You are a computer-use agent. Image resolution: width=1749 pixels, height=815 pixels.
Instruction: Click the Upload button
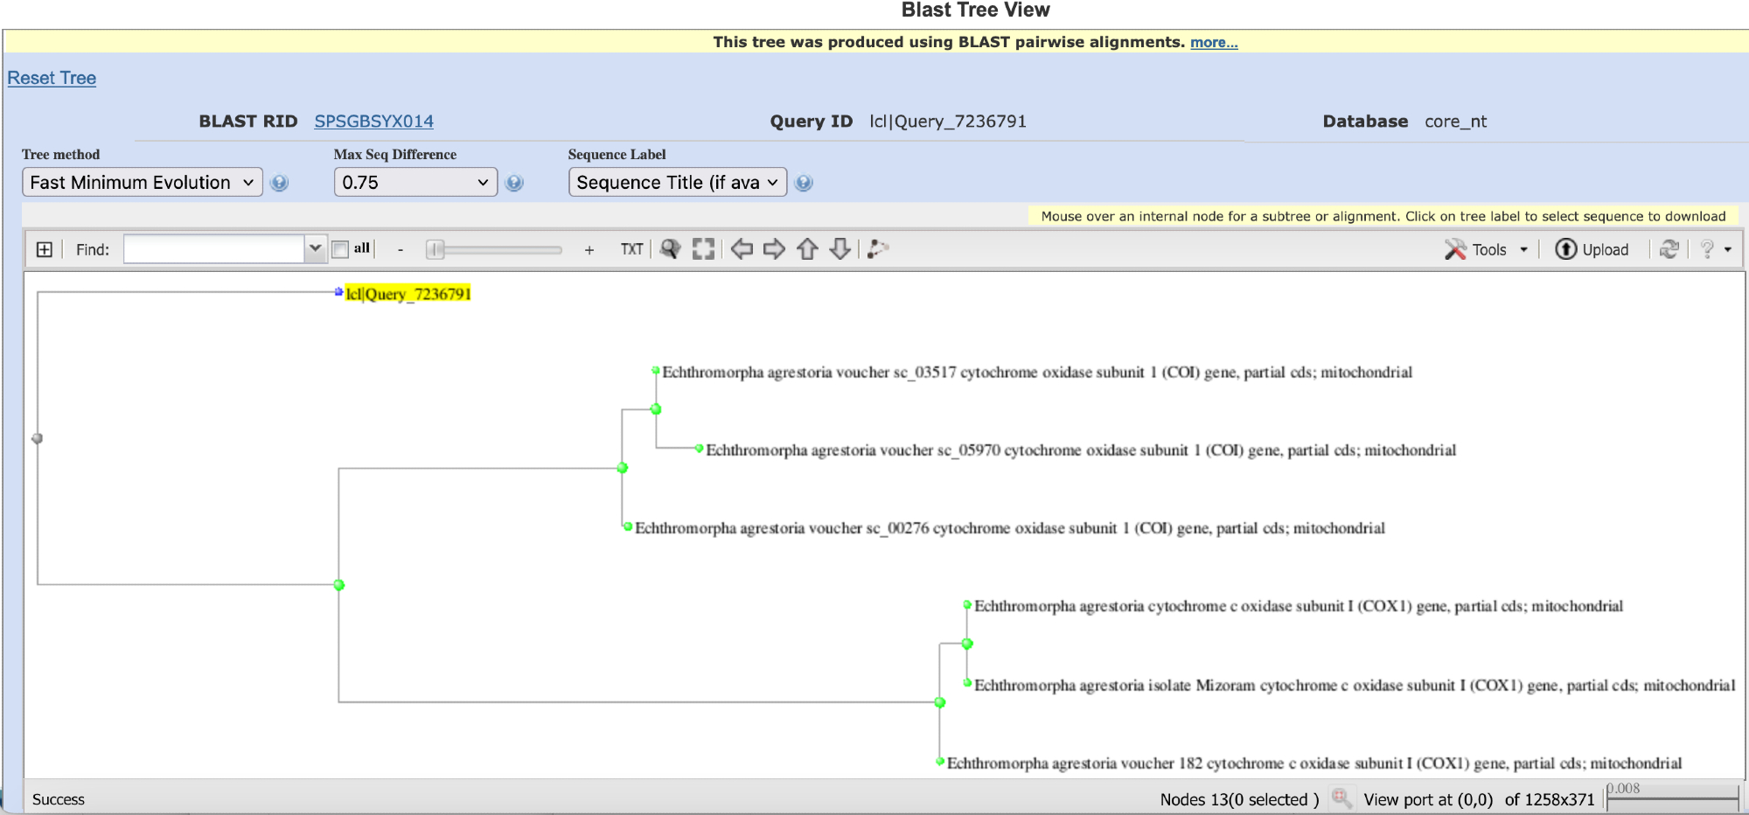point(1592,249)
